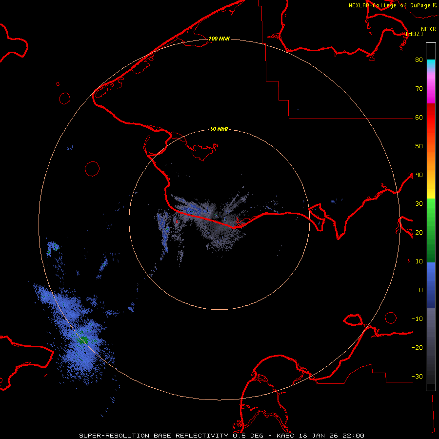Click the small red circle in the southeast
Screen dimensions: 439x439
pos(391,318)
